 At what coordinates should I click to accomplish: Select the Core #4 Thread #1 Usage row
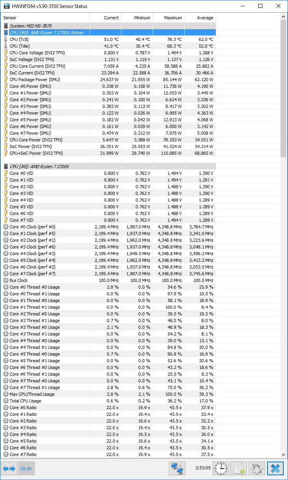108,347
